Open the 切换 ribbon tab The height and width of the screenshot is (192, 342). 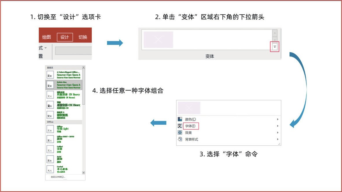coord(83,37)
